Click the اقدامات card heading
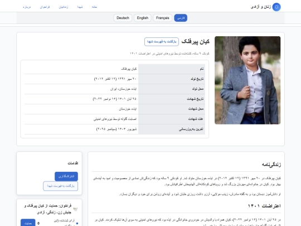The height and width of the screenshot is (226, 301). [73, 163]
